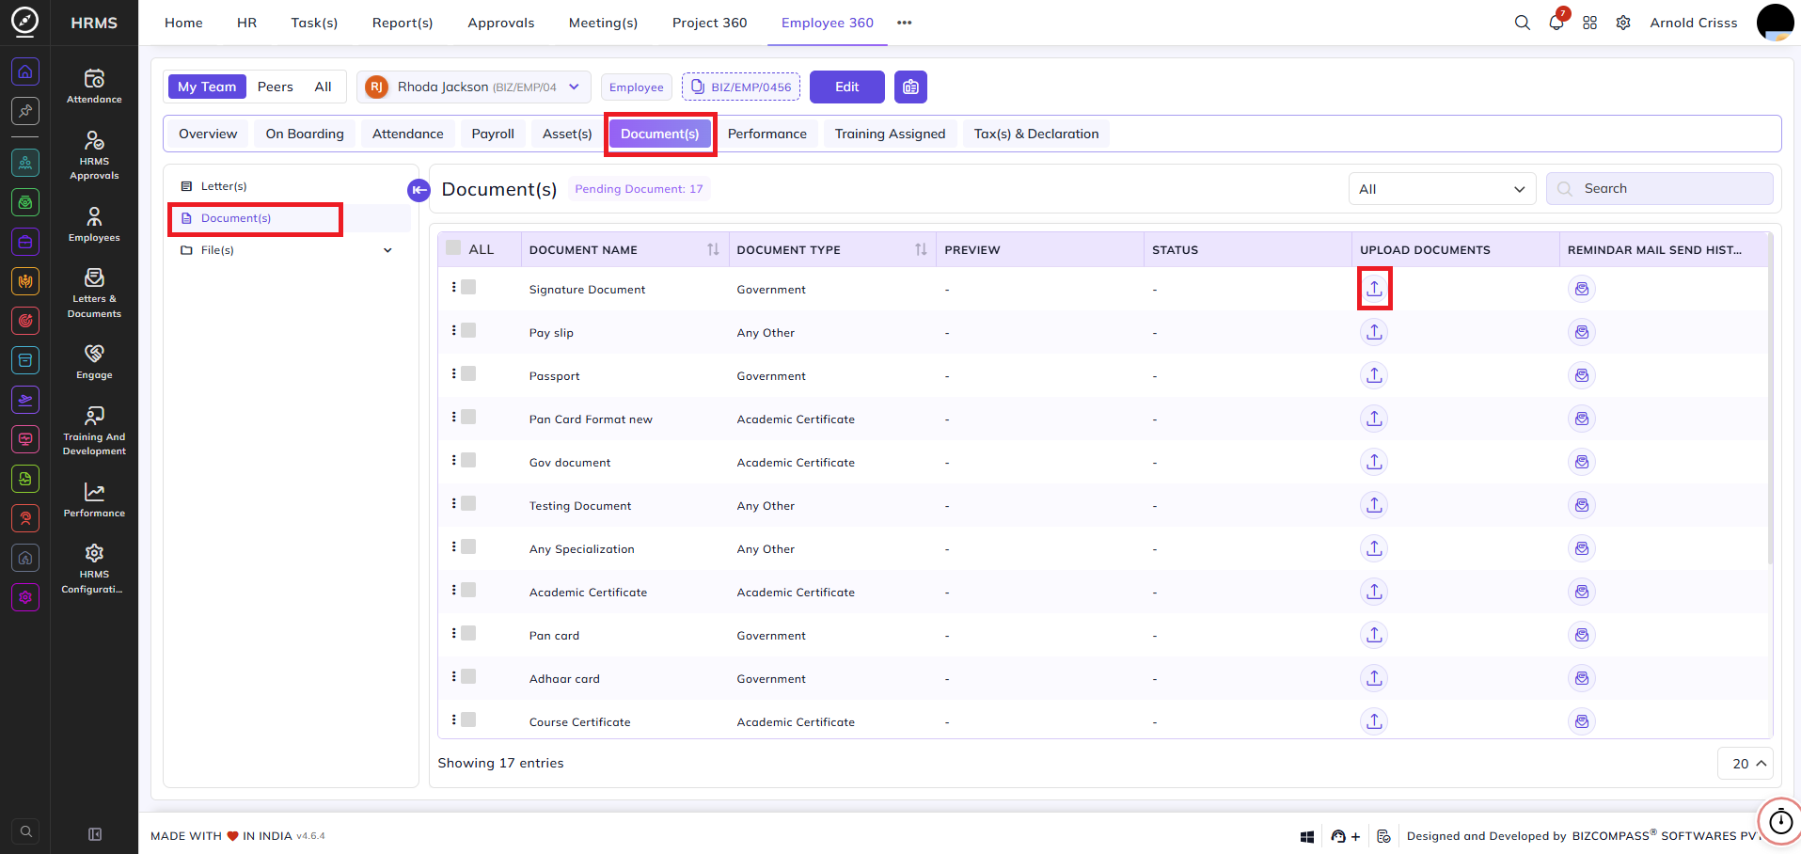Image resolution: width=1801 pixels, height=854 pixels.
Task: Click the Pending Document: 17 badge
Action: [x=639, y=189]
